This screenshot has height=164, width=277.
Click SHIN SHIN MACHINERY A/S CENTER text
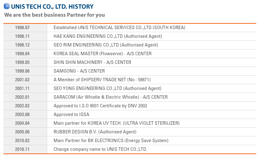click(x=92, y=62)
